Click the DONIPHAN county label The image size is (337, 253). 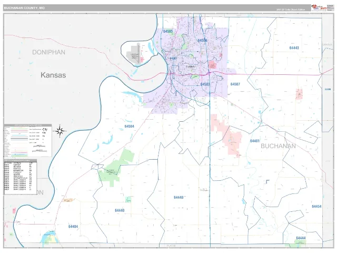click(48, 52)
